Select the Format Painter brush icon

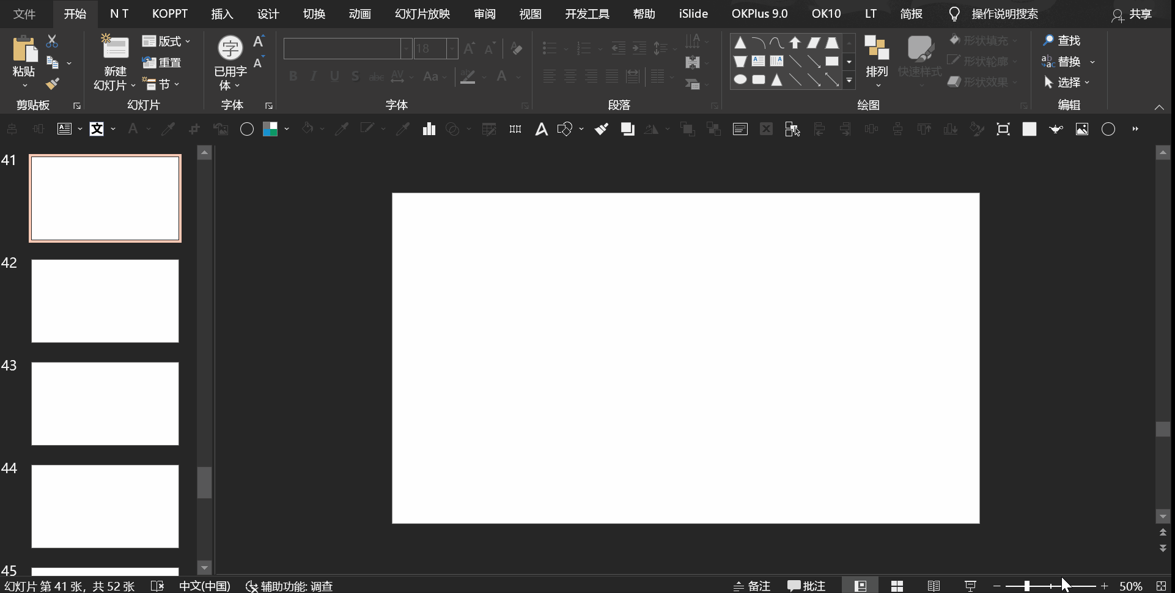point(53,83)
